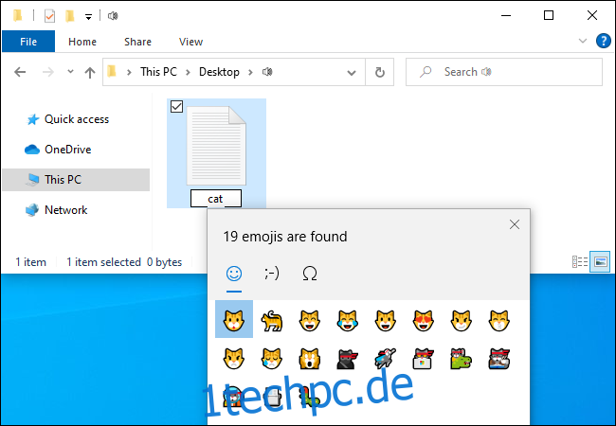Choose the cat with tears of joy emoji
Screen dimensions: 616x426
[348, 320]
